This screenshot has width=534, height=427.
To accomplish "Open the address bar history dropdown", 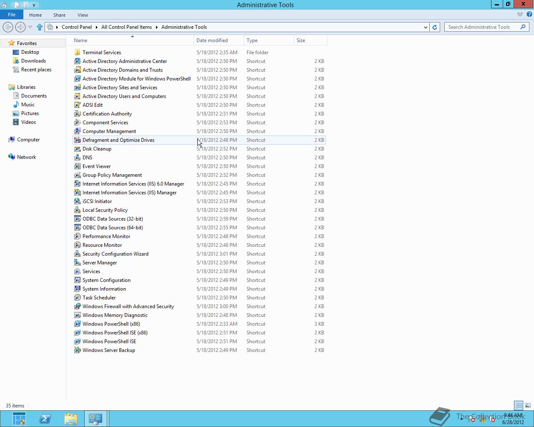I will coord(426,27).
